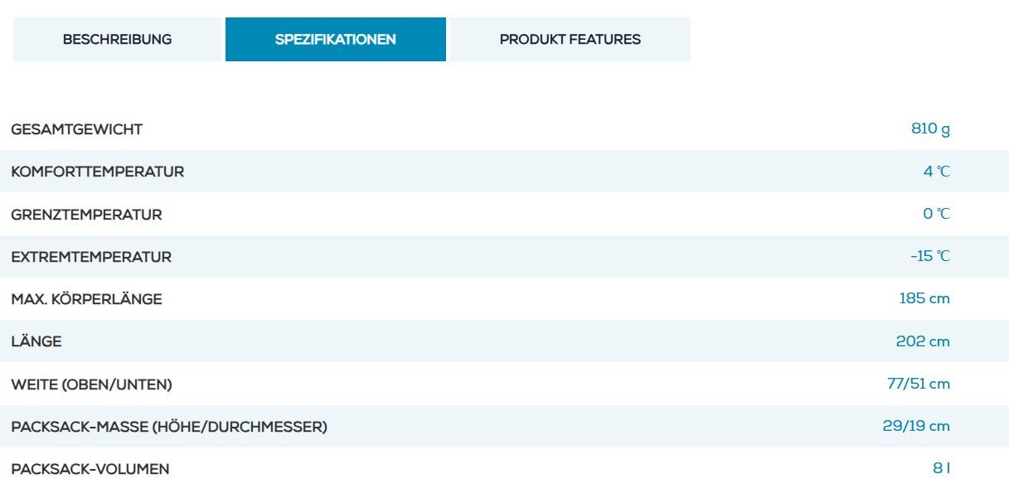
Task: Click the -15 °C extreme temperature value
Action: pyautogui.click(x=930, y=256)
